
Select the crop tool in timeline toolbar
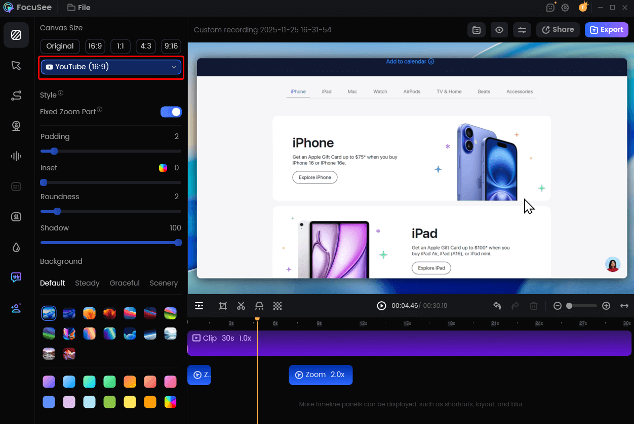point(223,306)
